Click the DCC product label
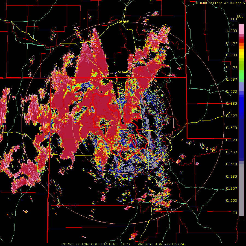The image size is (246, 246). coord(240,16)
